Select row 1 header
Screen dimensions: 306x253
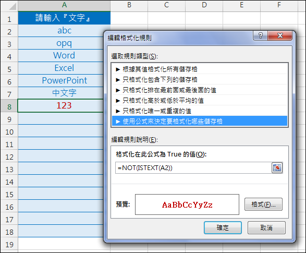[9, 19]
